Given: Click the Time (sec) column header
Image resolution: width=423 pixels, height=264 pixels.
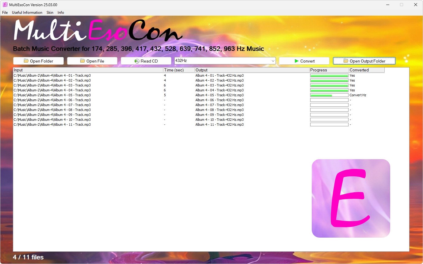Looking at the screenshot, I should (179, 70).
